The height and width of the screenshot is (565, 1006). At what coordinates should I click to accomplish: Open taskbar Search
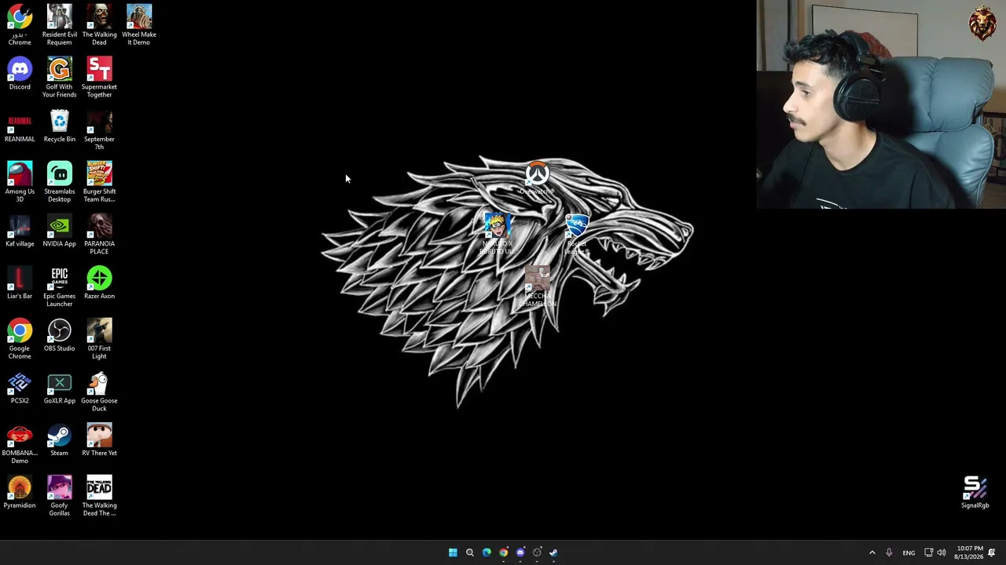pyautogui.click(x=470, y=552)
